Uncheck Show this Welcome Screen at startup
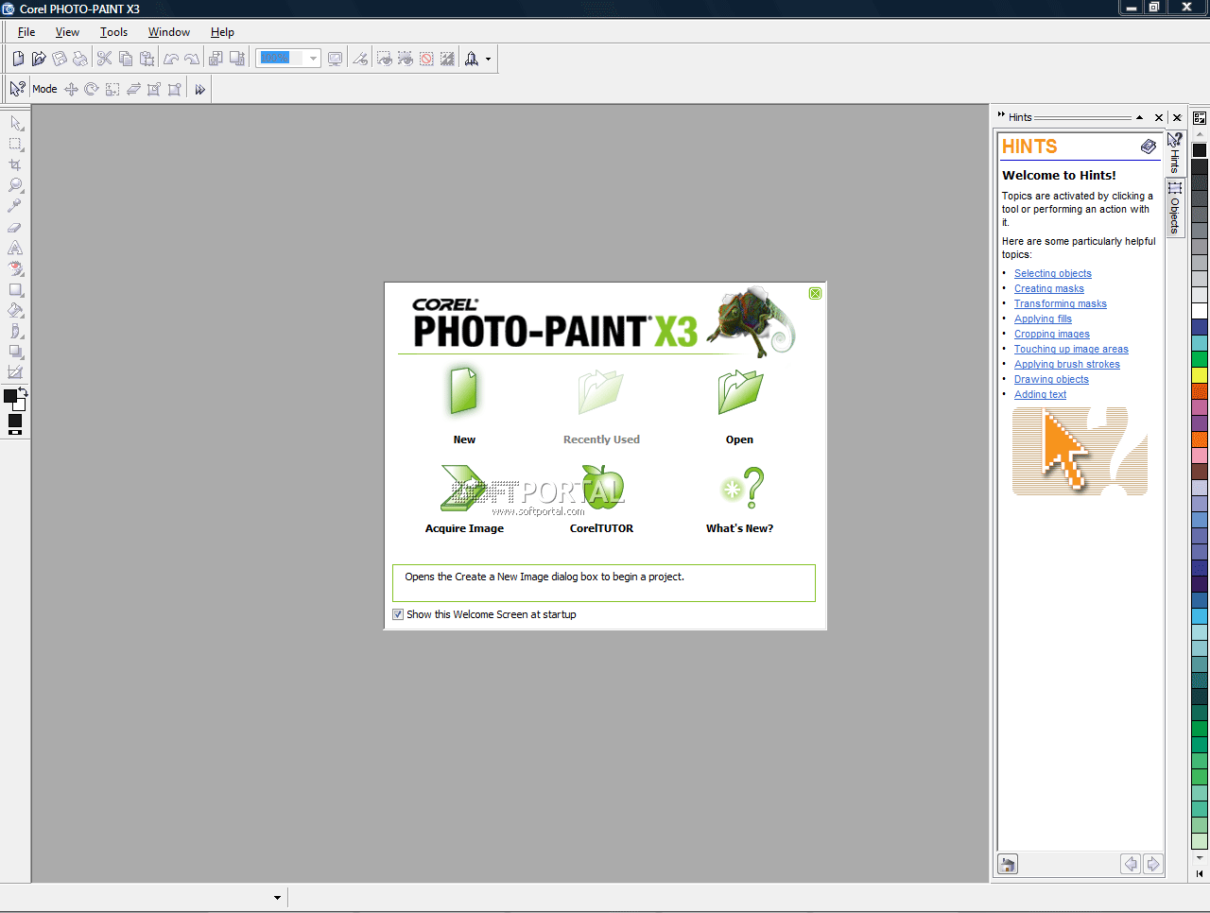Image resolution: width=1210 pixels, height=913 pixels. tap(398, 614)
